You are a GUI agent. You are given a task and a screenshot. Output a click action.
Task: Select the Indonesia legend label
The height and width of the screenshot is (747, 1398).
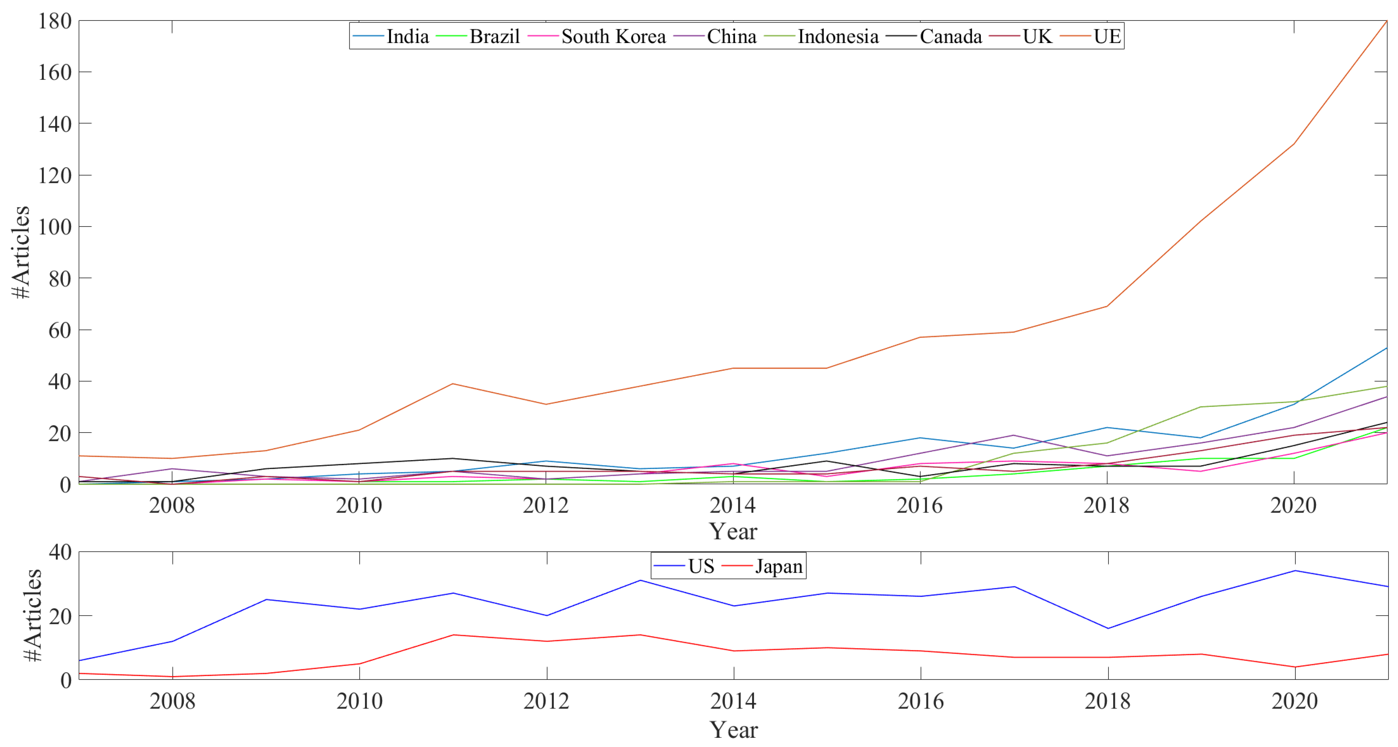pyautogui.click(x=838, y=36)
